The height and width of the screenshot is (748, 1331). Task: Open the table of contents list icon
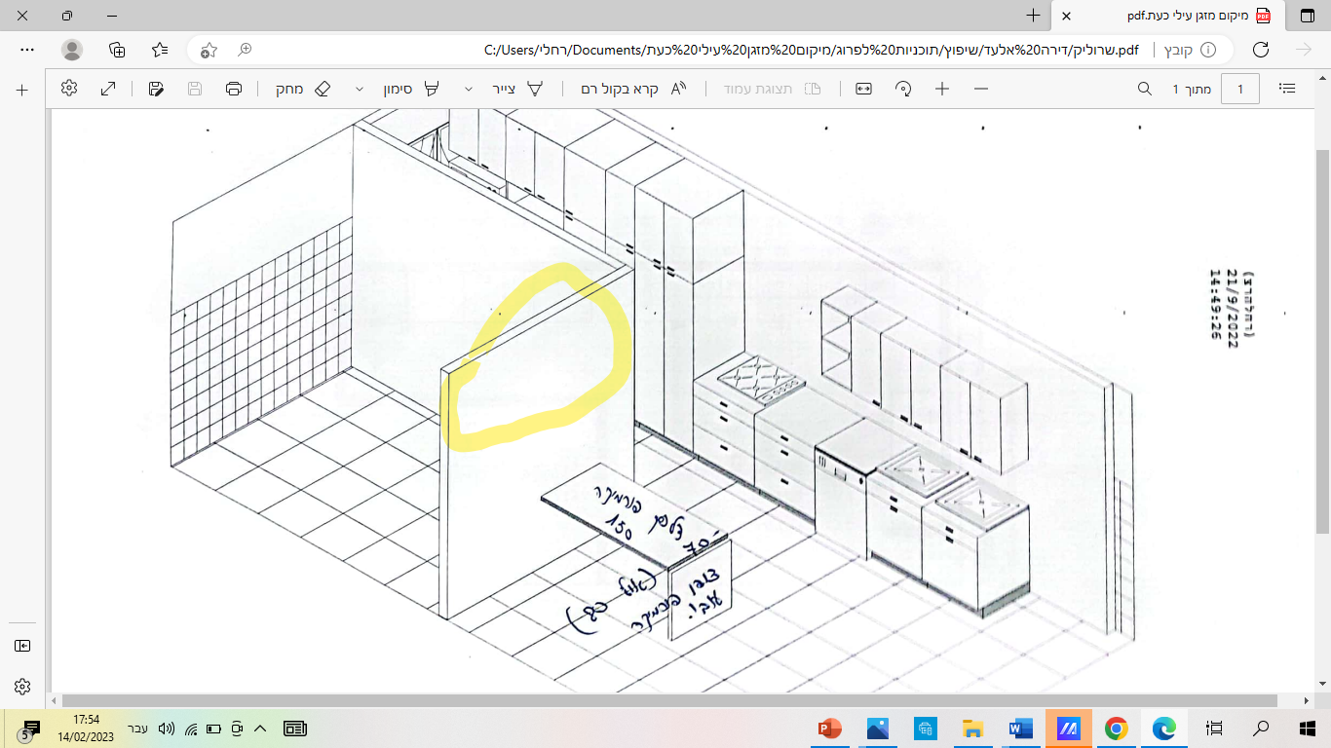(x=1287, y=89)
